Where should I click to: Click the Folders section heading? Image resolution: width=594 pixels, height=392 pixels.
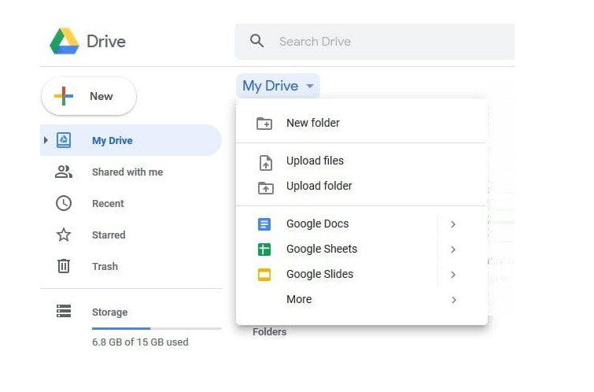[269, 331]
